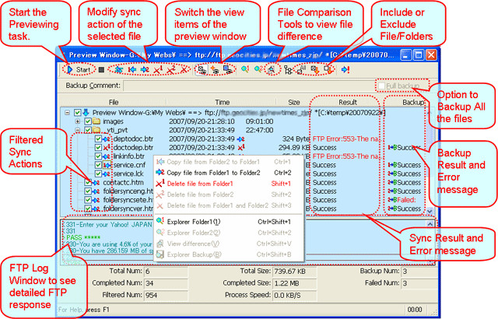498x319 pixels.
Task: Click the Size column header
Action: pyautogui.click(x=294, y=102)
